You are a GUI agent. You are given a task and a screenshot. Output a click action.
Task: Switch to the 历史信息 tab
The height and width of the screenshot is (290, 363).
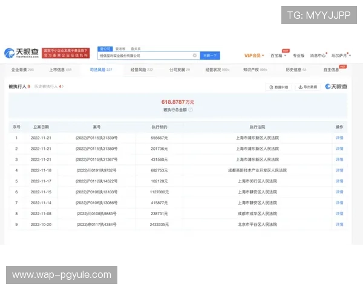(296, 69)
